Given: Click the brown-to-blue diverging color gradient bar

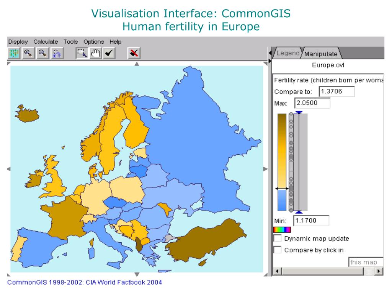Looking at the screenshot, I should [282, 162].
